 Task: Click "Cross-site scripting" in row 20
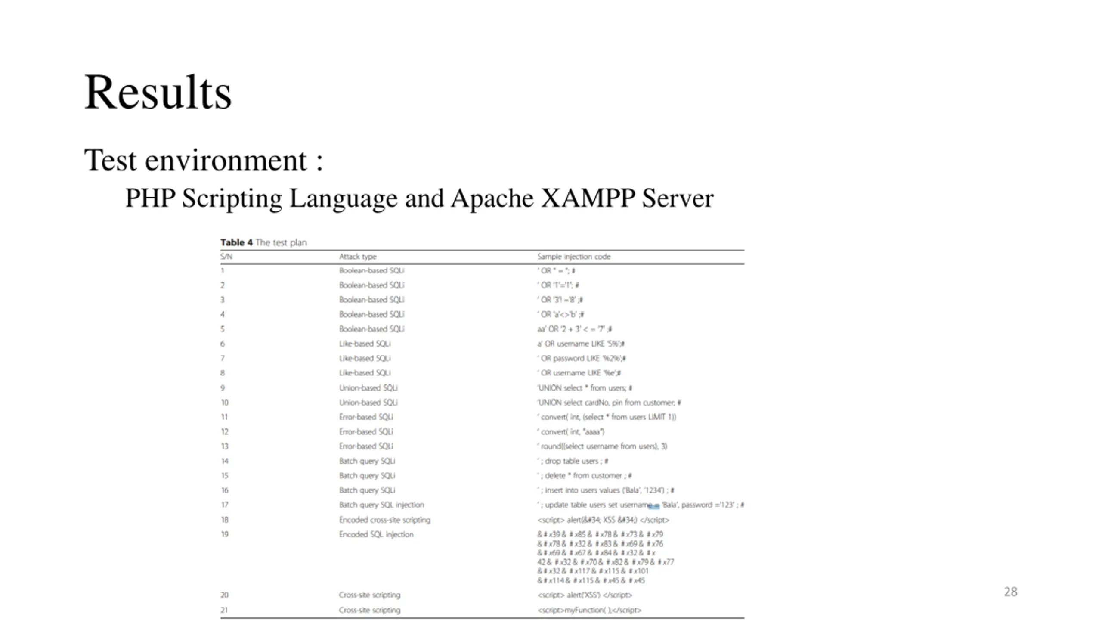(x=369, y=595)
